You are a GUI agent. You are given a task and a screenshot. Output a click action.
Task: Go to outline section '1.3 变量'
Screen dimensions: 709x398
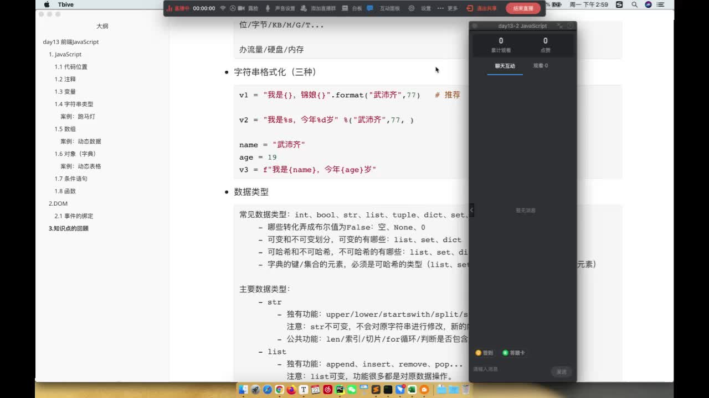[65, 92]
